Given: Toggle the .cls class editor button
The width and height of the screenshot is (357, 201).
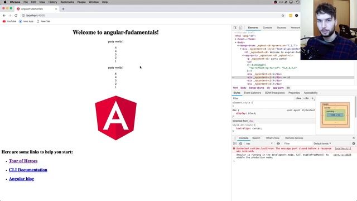Looking at the screenshot, I should pos(306,98).
